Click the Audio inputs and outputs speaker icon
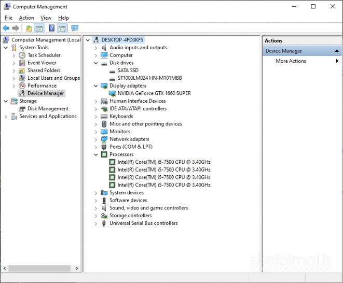 [104, 47]
